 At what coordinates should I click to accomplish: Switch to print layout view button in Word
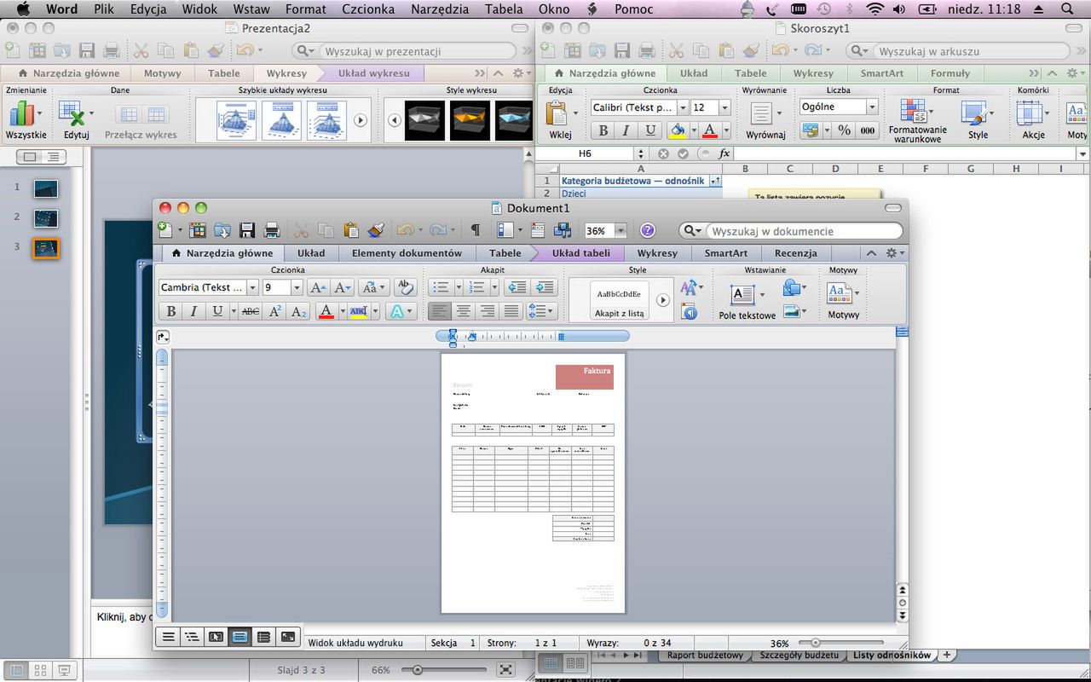coord(240,637)
